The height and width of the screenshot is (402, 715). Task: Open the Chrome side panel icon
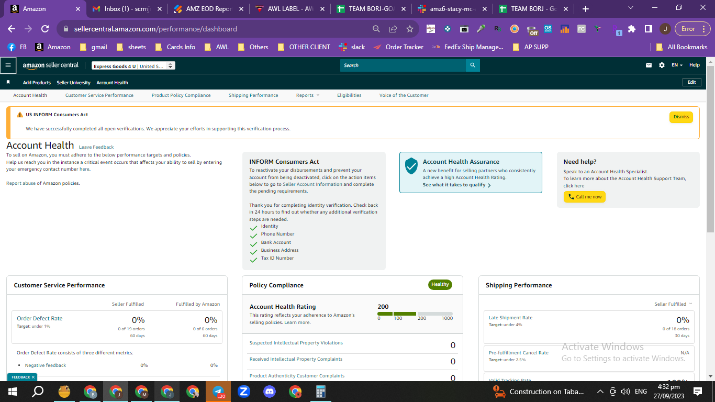pyautogui.click(x=648, y=29)
